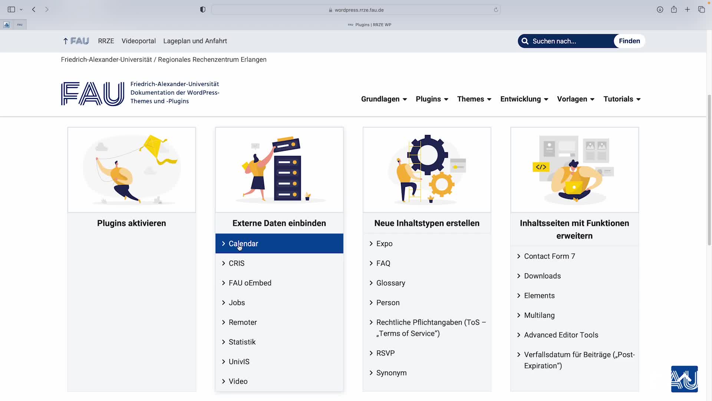Click the FAU logo at bottom right
Viewport: 712px width, 401px height.
click(684, 379)
